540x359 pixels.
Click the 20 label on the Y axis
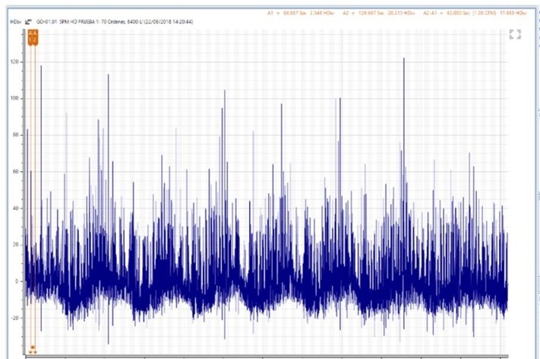14,244
